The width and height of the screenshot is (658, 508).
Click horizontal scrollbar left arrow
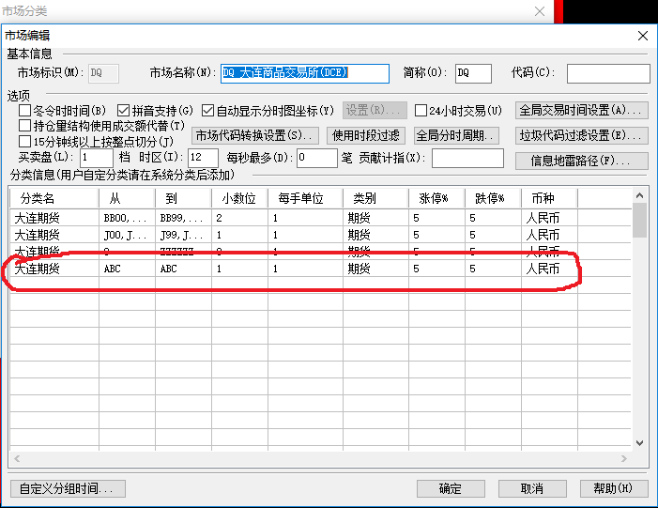click(x=17, y=458)
